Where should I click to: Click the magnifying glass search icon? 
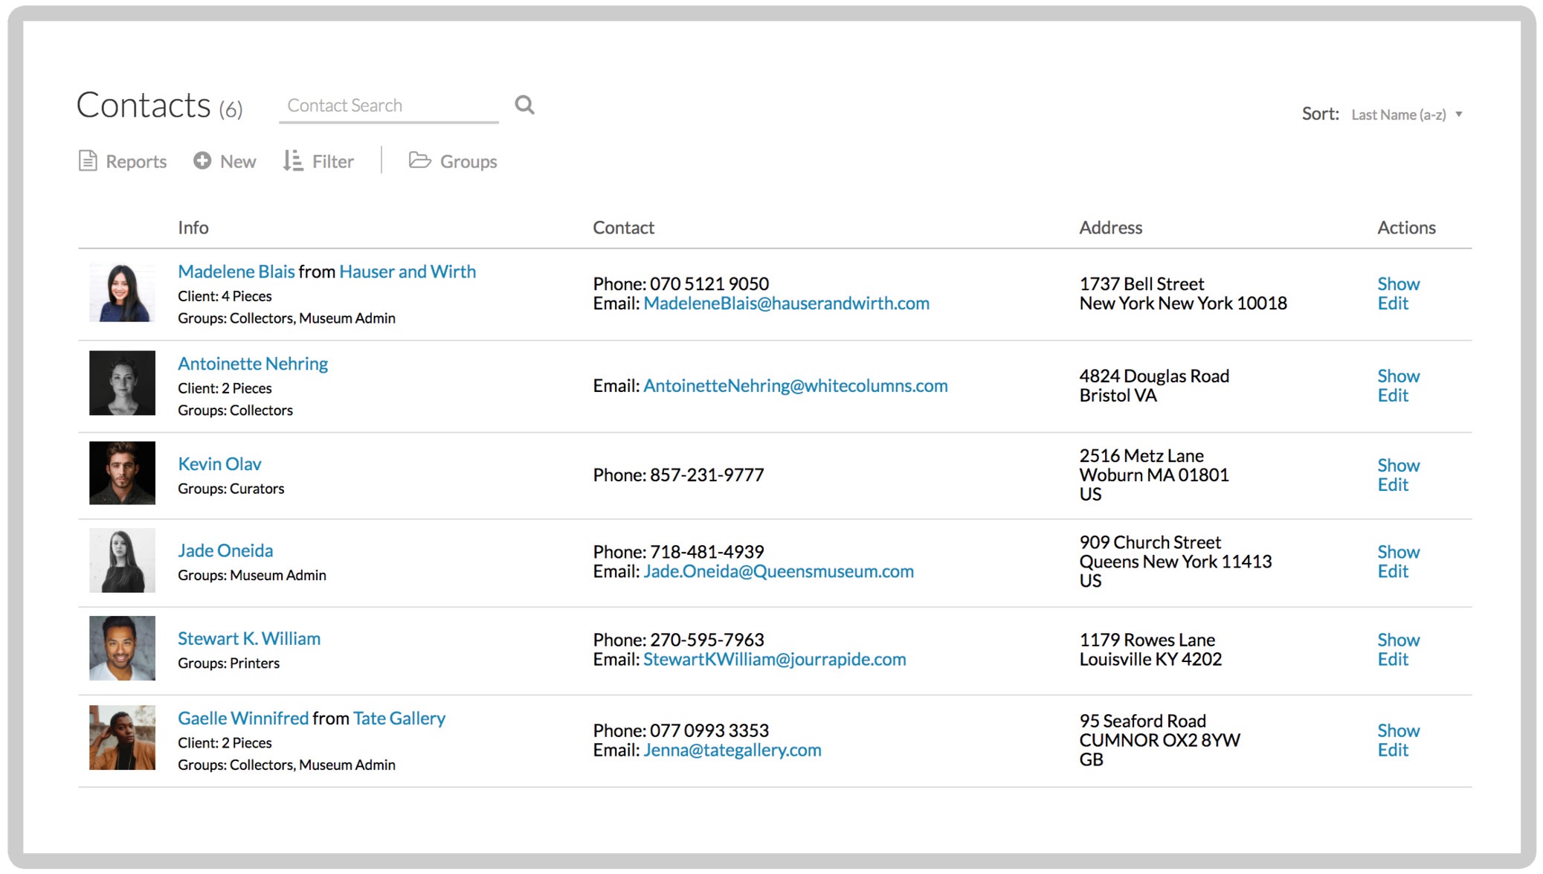[524, 104]
